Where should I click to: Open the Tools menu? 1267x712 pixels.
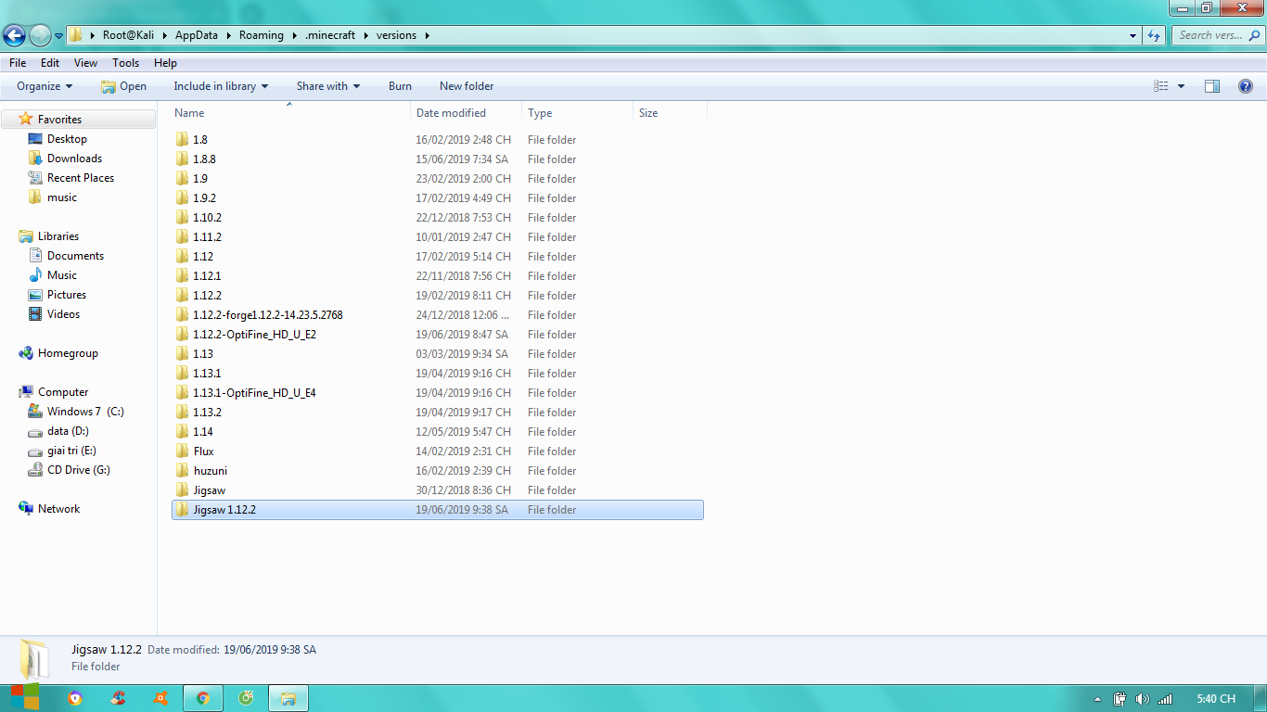pos(125,63)
